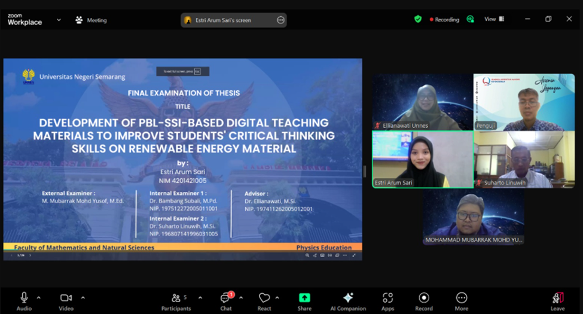Open the Meeting tab at top
This screenshot has width=583, height=314.
pos(91,20)
